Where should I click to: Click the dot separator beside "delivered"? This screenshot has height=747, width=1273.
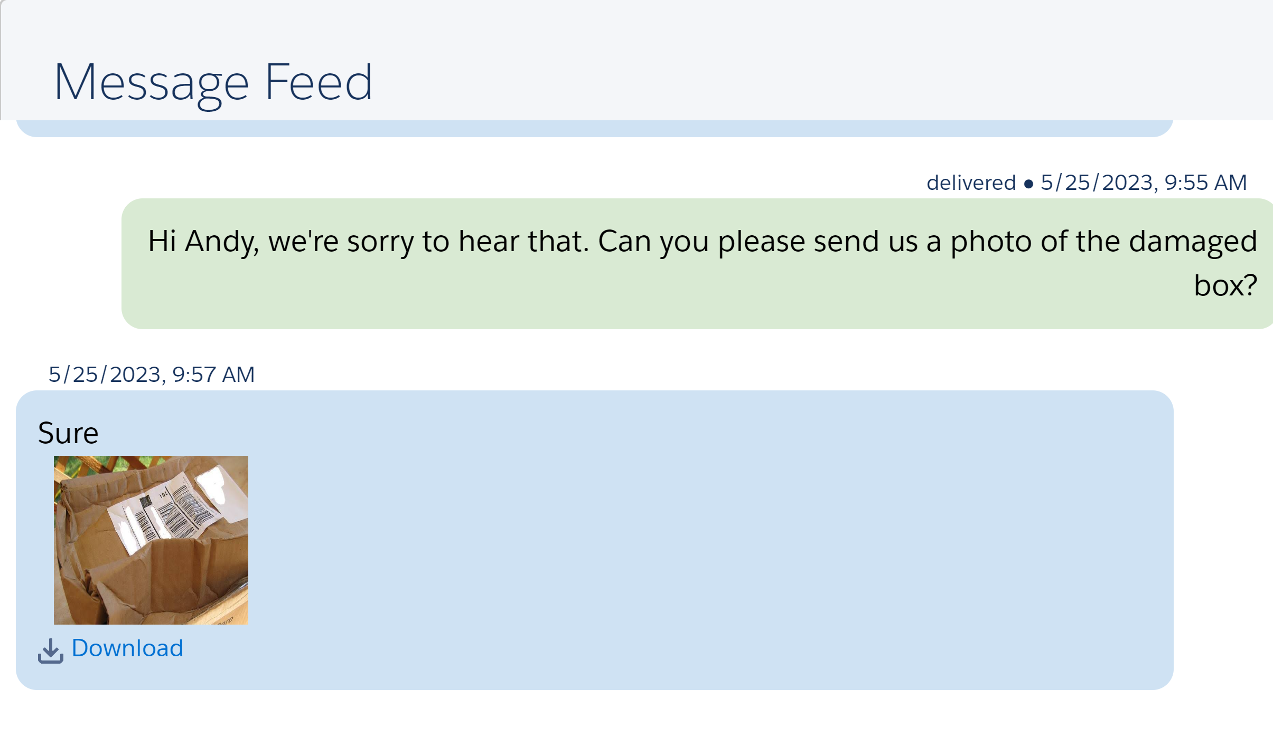[x=1028, y=184]
